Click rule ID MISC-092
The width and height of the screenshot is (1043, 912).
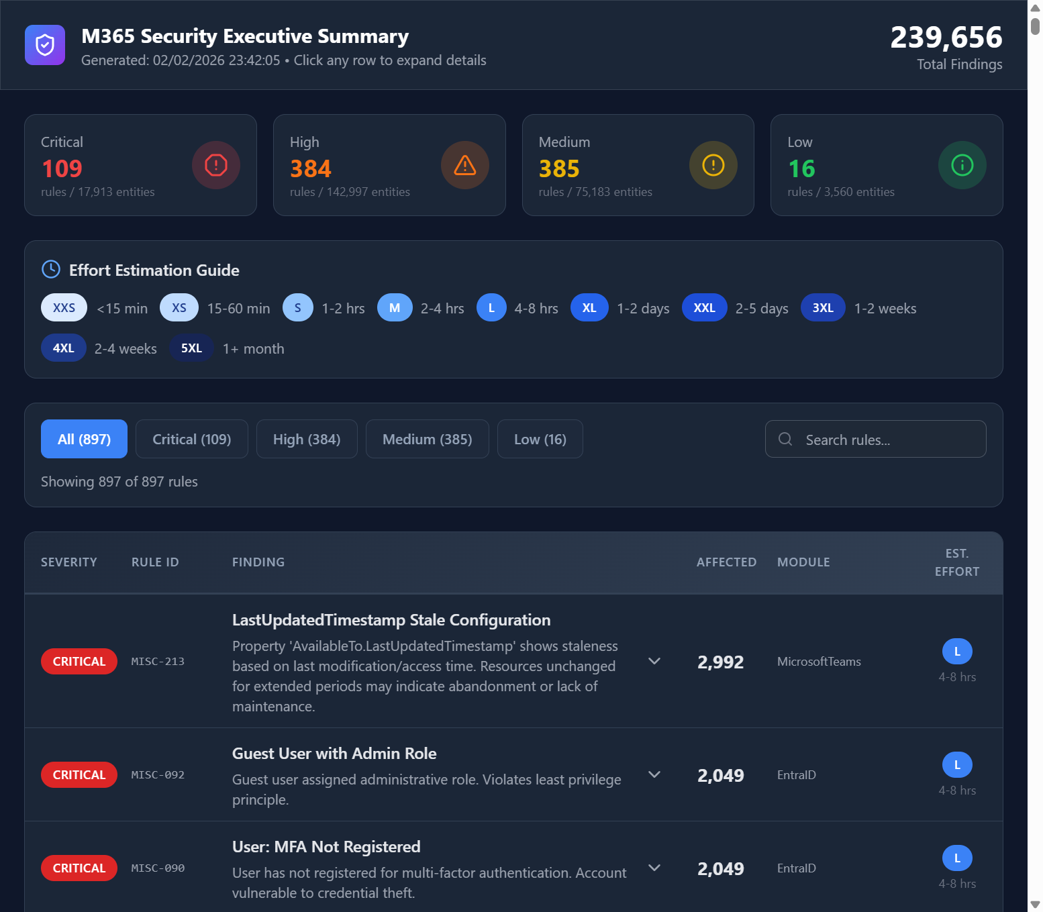(x=158, y=774)
